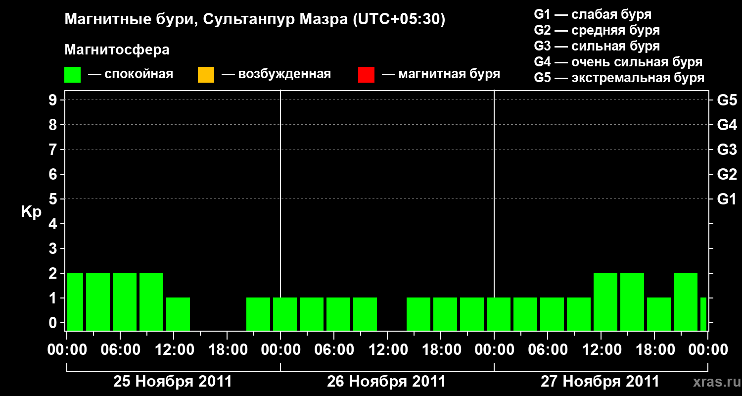This screenshot has width=742, height=396.
Task: Click the right-axis 'G2' storm level label
Action: (x=727, y=175)
